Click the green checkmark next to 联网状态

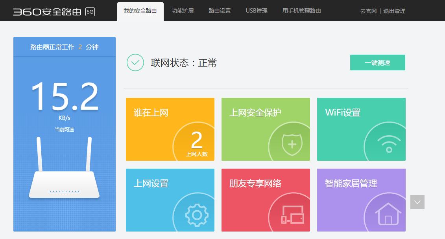135,63
